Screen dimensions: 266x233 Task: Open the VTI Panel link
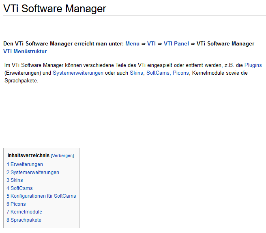(x=176, y=44)
